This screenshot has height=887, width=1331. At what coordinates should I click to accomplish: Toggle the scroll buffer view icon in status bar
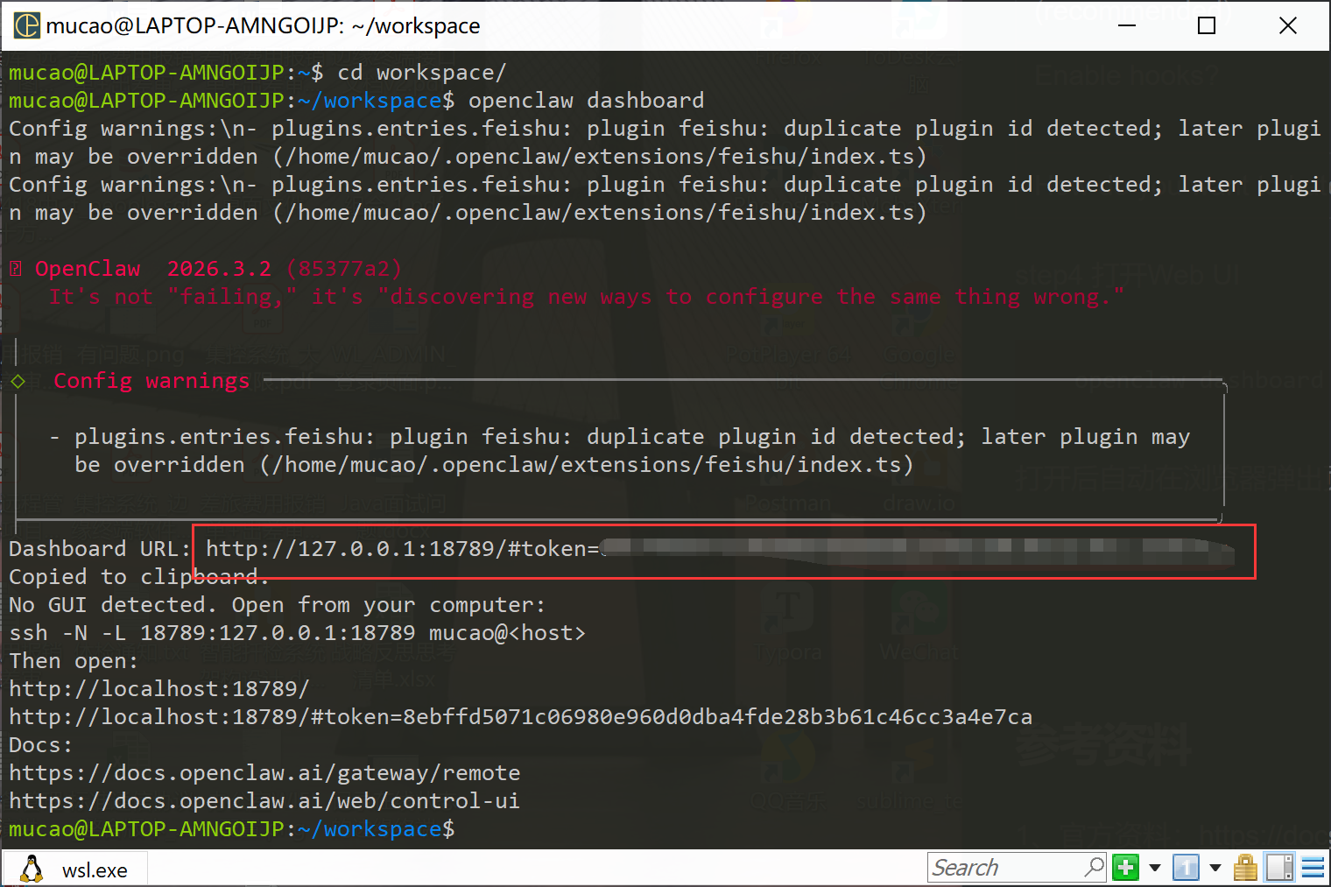(x=1279, y=868)
